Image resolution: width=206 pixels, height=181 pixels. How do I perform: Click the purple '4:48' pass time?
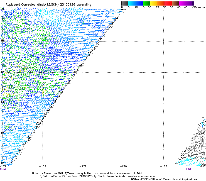188,169
